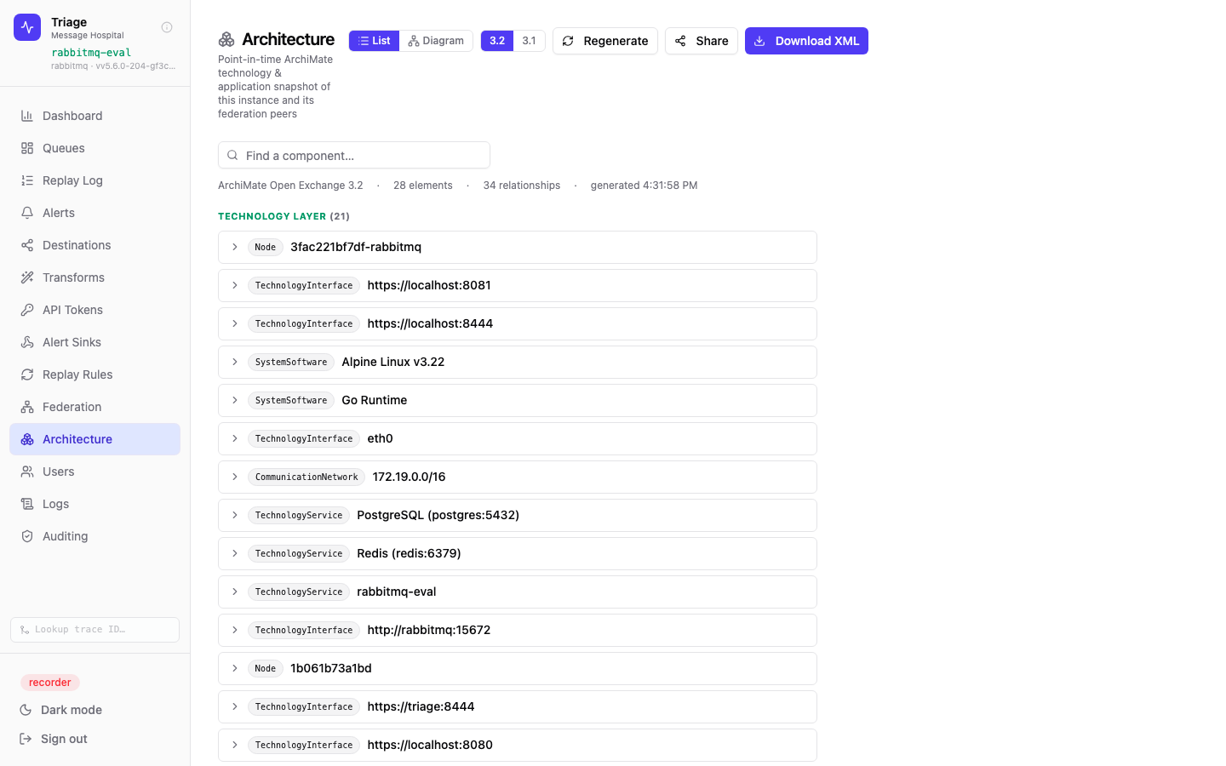Click the Alert Sinks webhook icon
This screenshot has width=1226, height=766.
pos(27,342)
